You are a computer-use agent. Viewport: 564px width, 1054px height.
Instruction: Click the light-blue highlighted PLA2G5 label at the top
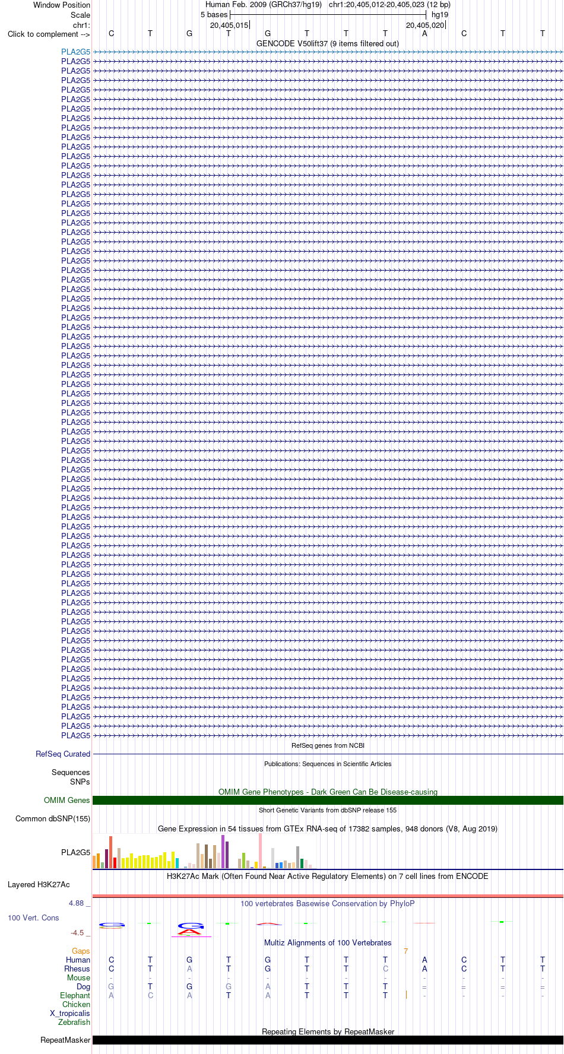point(76,52)
